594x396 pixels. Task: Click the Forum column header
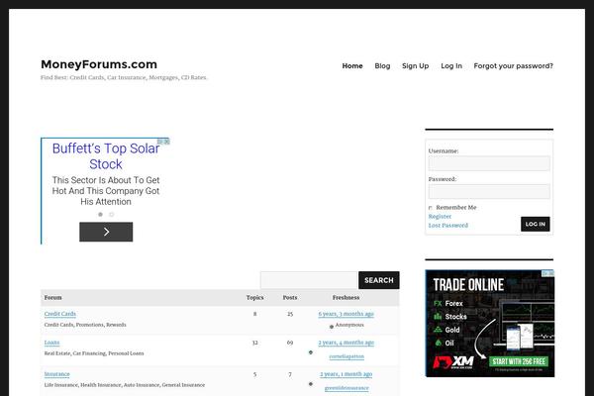tap(52, 297)
